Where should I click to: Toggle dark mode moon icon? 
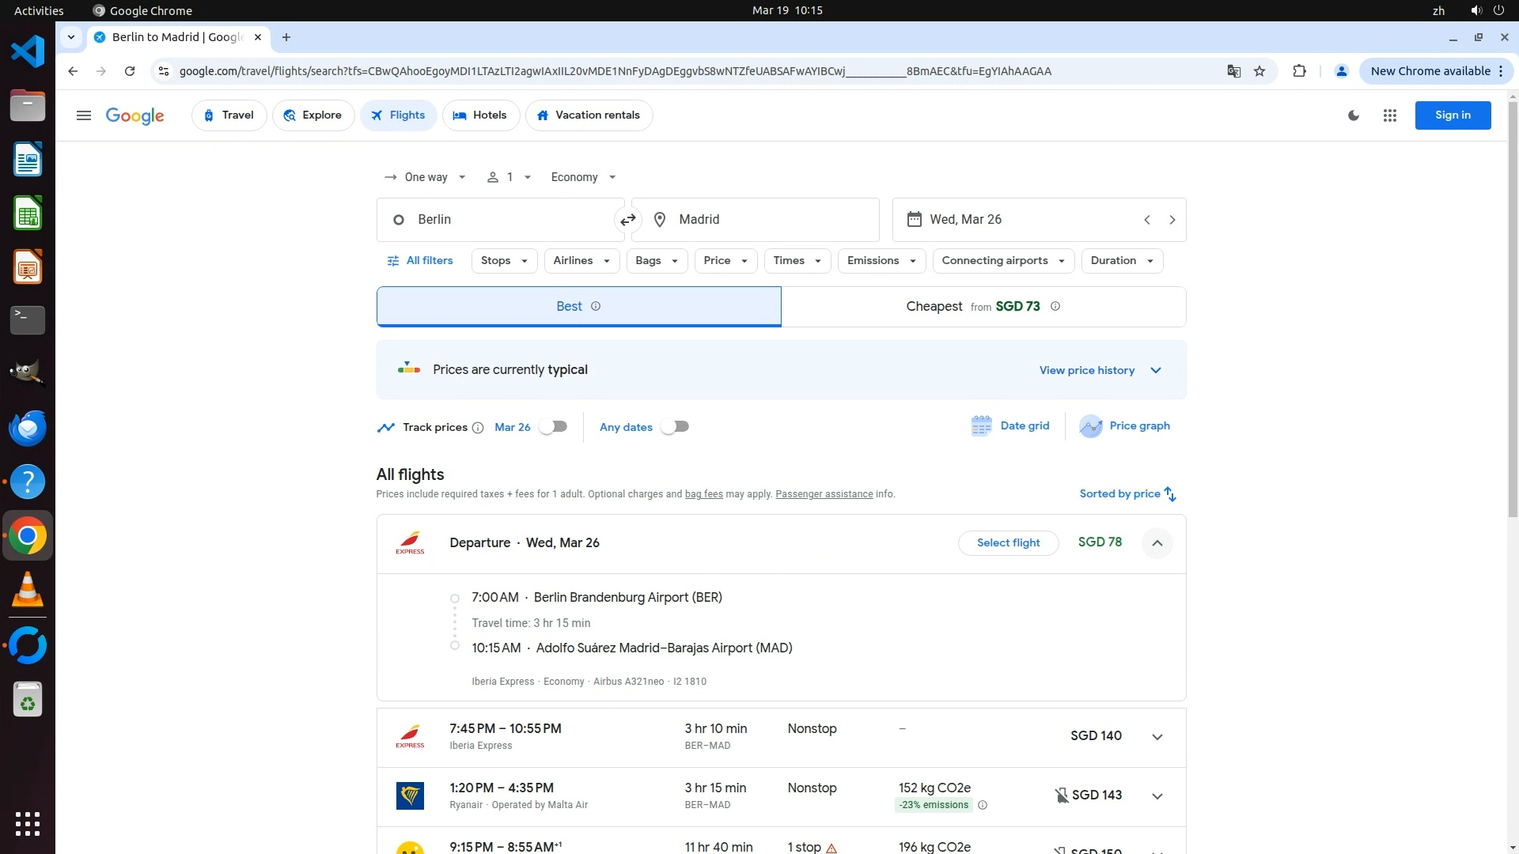point(1354,115)
